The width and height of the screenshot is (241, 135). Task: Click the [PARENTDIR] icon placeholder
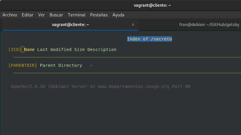pos(23,65)
